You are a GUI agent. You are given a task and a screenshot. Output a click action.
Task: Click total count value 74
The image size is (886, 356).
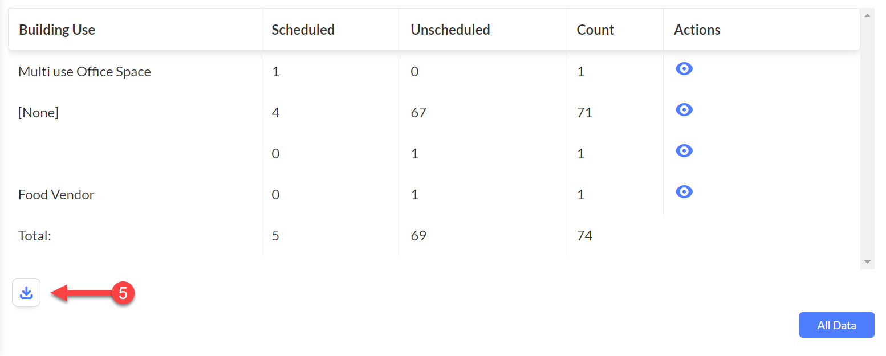tap(584, 236)
